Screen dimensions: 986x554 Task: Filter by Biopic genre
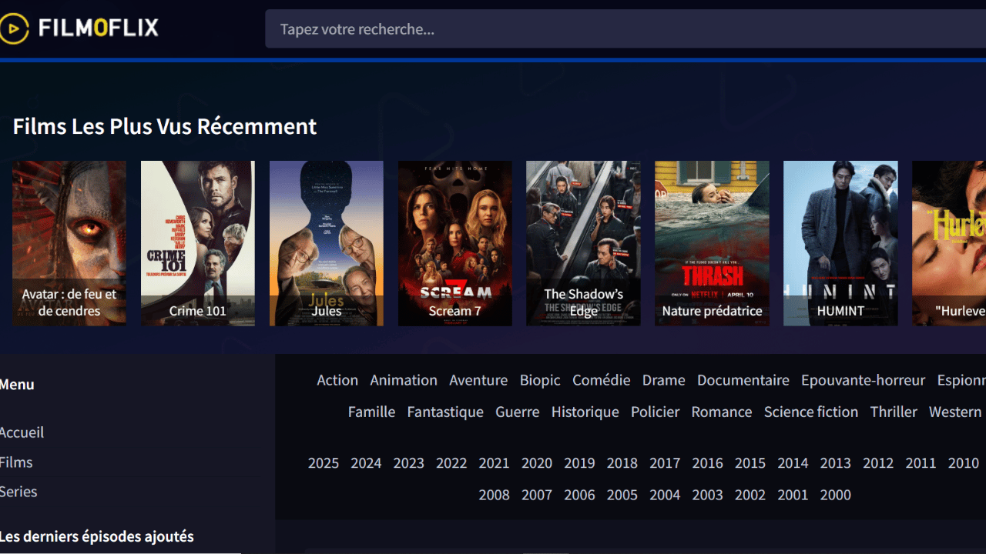click(x=540, y=380)
